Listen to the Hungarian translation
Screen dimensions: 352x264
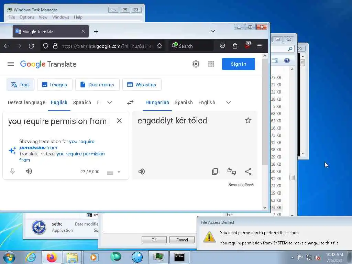coord(141,172)
